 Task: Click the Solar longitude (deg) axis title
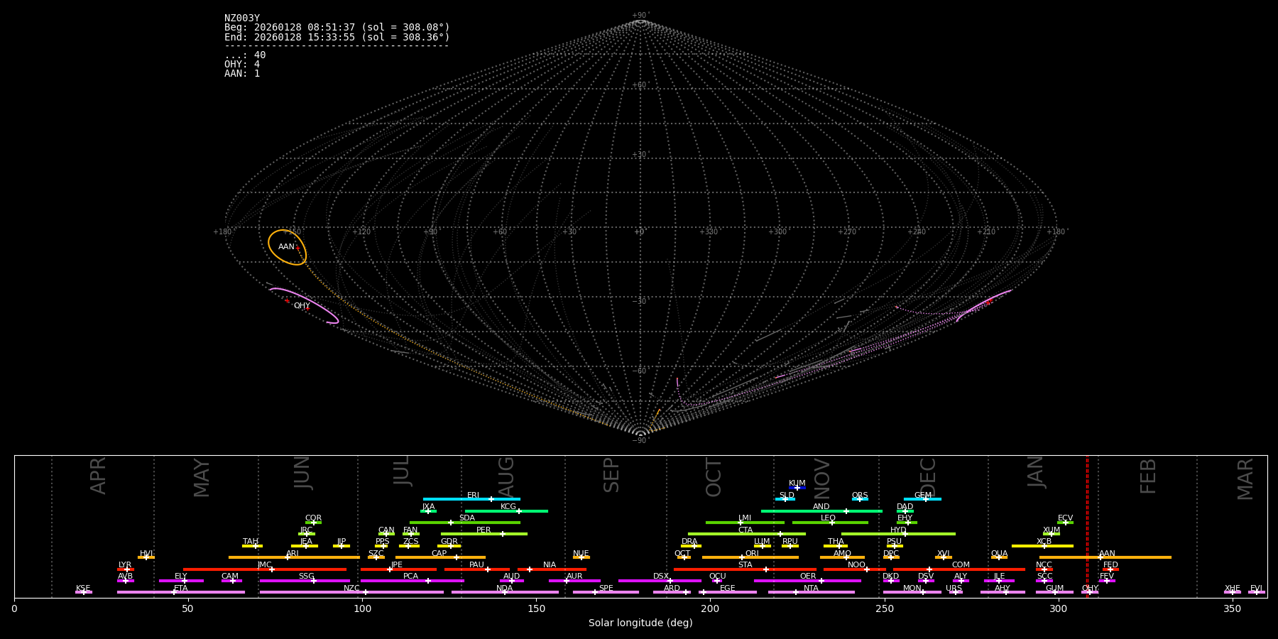(x=640, y=623)
